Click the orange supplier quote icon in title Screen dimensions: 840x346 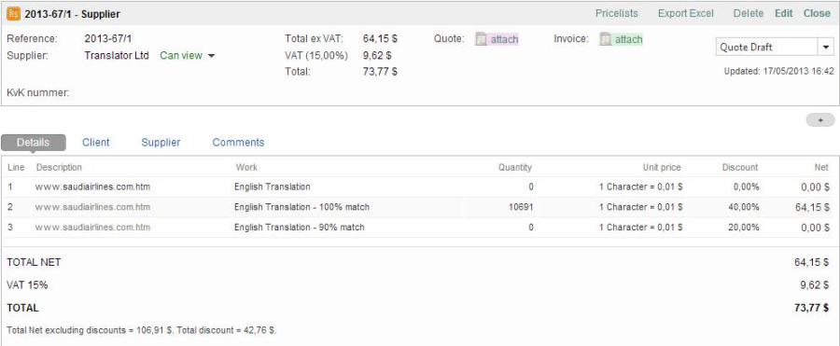click(x=13, y=13)
